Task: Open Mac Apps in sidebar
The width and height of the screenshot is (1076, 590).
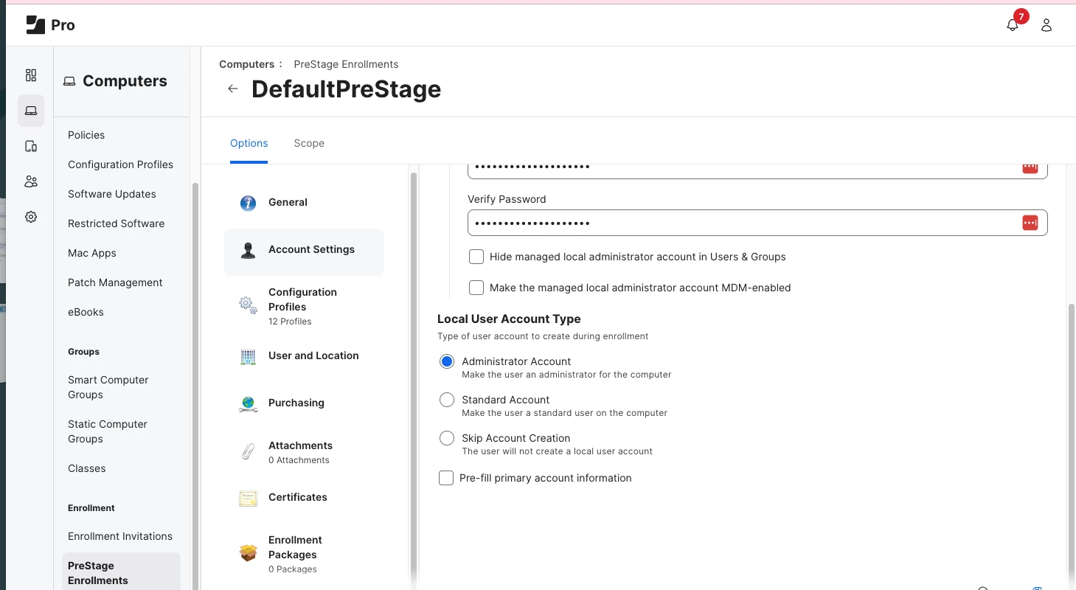Action: point(92,253)
